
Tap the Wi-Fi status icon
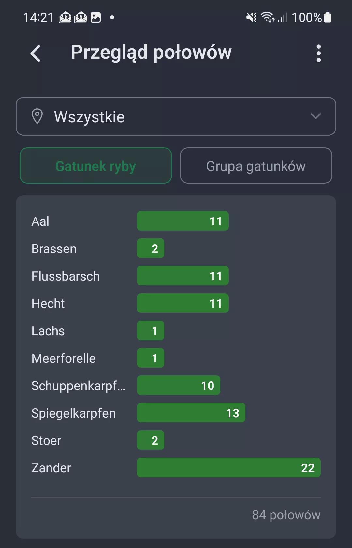268,17
